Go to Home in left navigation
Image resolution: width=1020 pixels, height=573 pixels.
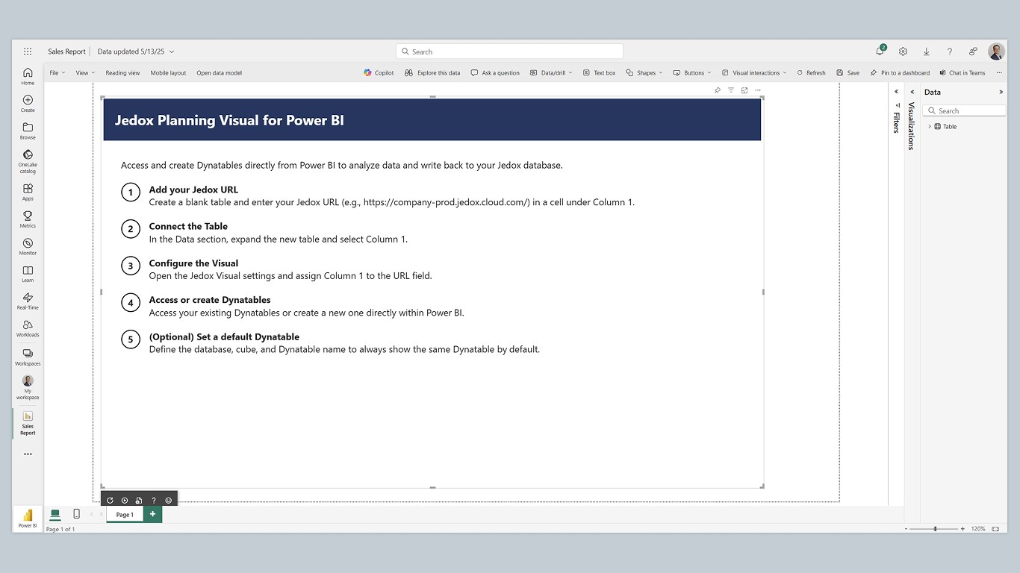pos(28,76)
